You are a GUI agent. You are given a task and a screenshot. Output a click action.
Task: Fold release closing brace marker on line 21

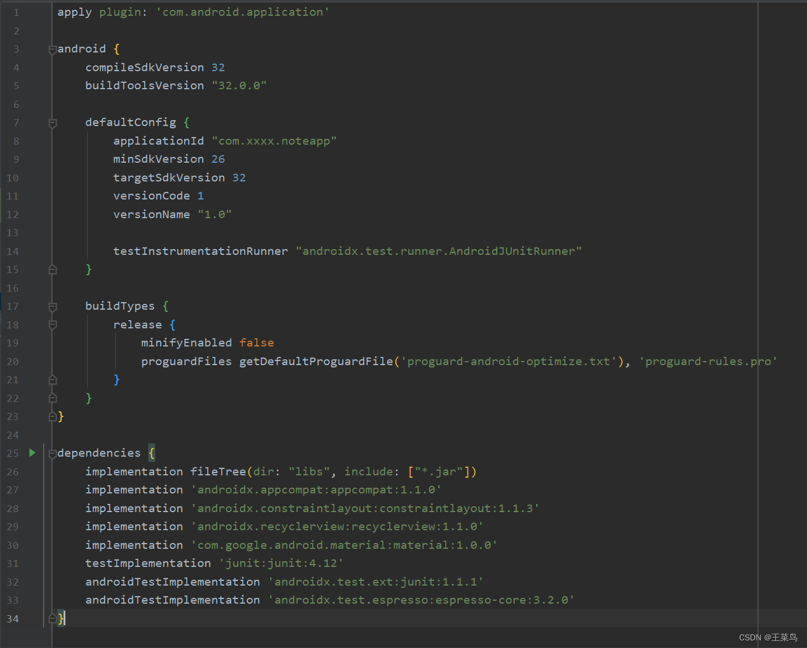[x=53, y=380]
